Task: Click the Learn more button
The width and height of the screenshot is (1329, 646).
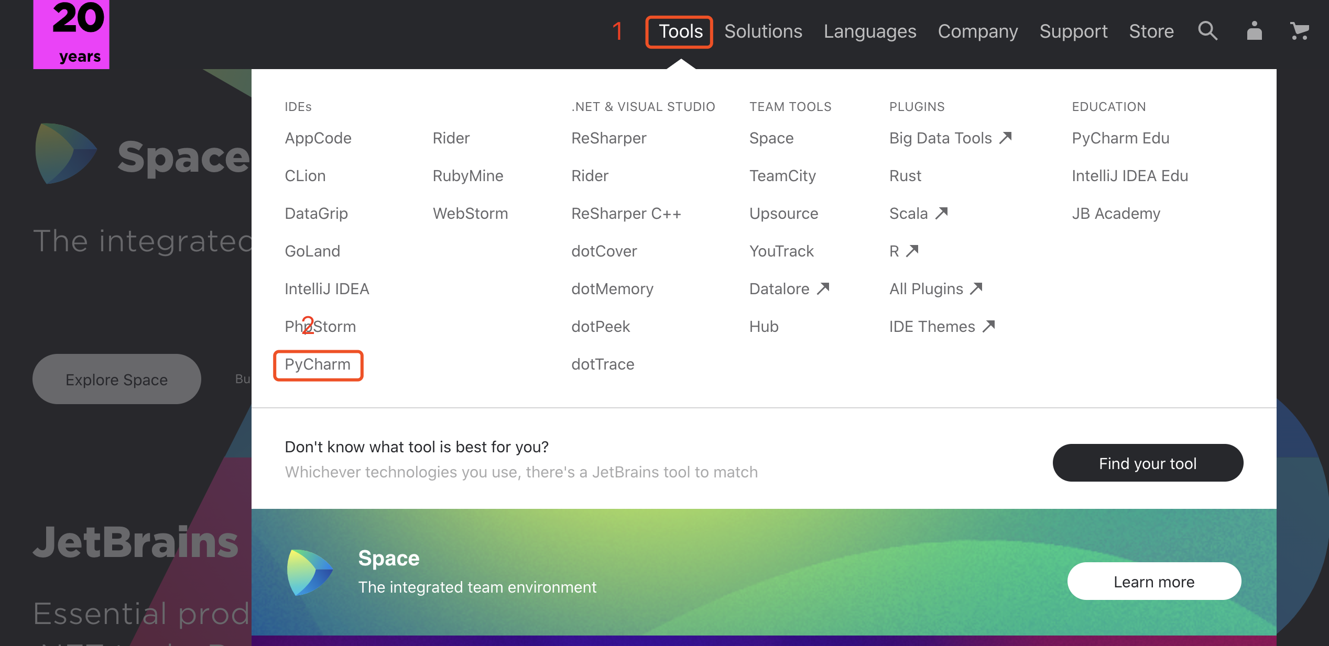Action: click(1153, 582)
